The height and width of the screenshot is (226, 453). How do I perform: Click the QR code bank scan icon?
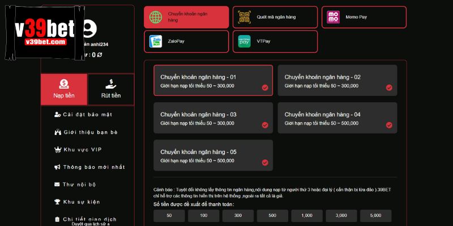click(x=244, y=18)
